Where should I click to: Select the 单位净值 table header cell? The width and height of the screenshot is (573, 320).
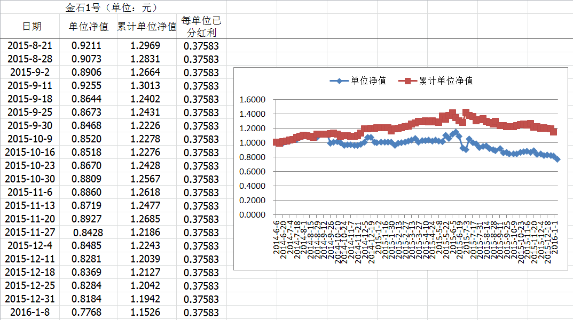pos(88,27)
